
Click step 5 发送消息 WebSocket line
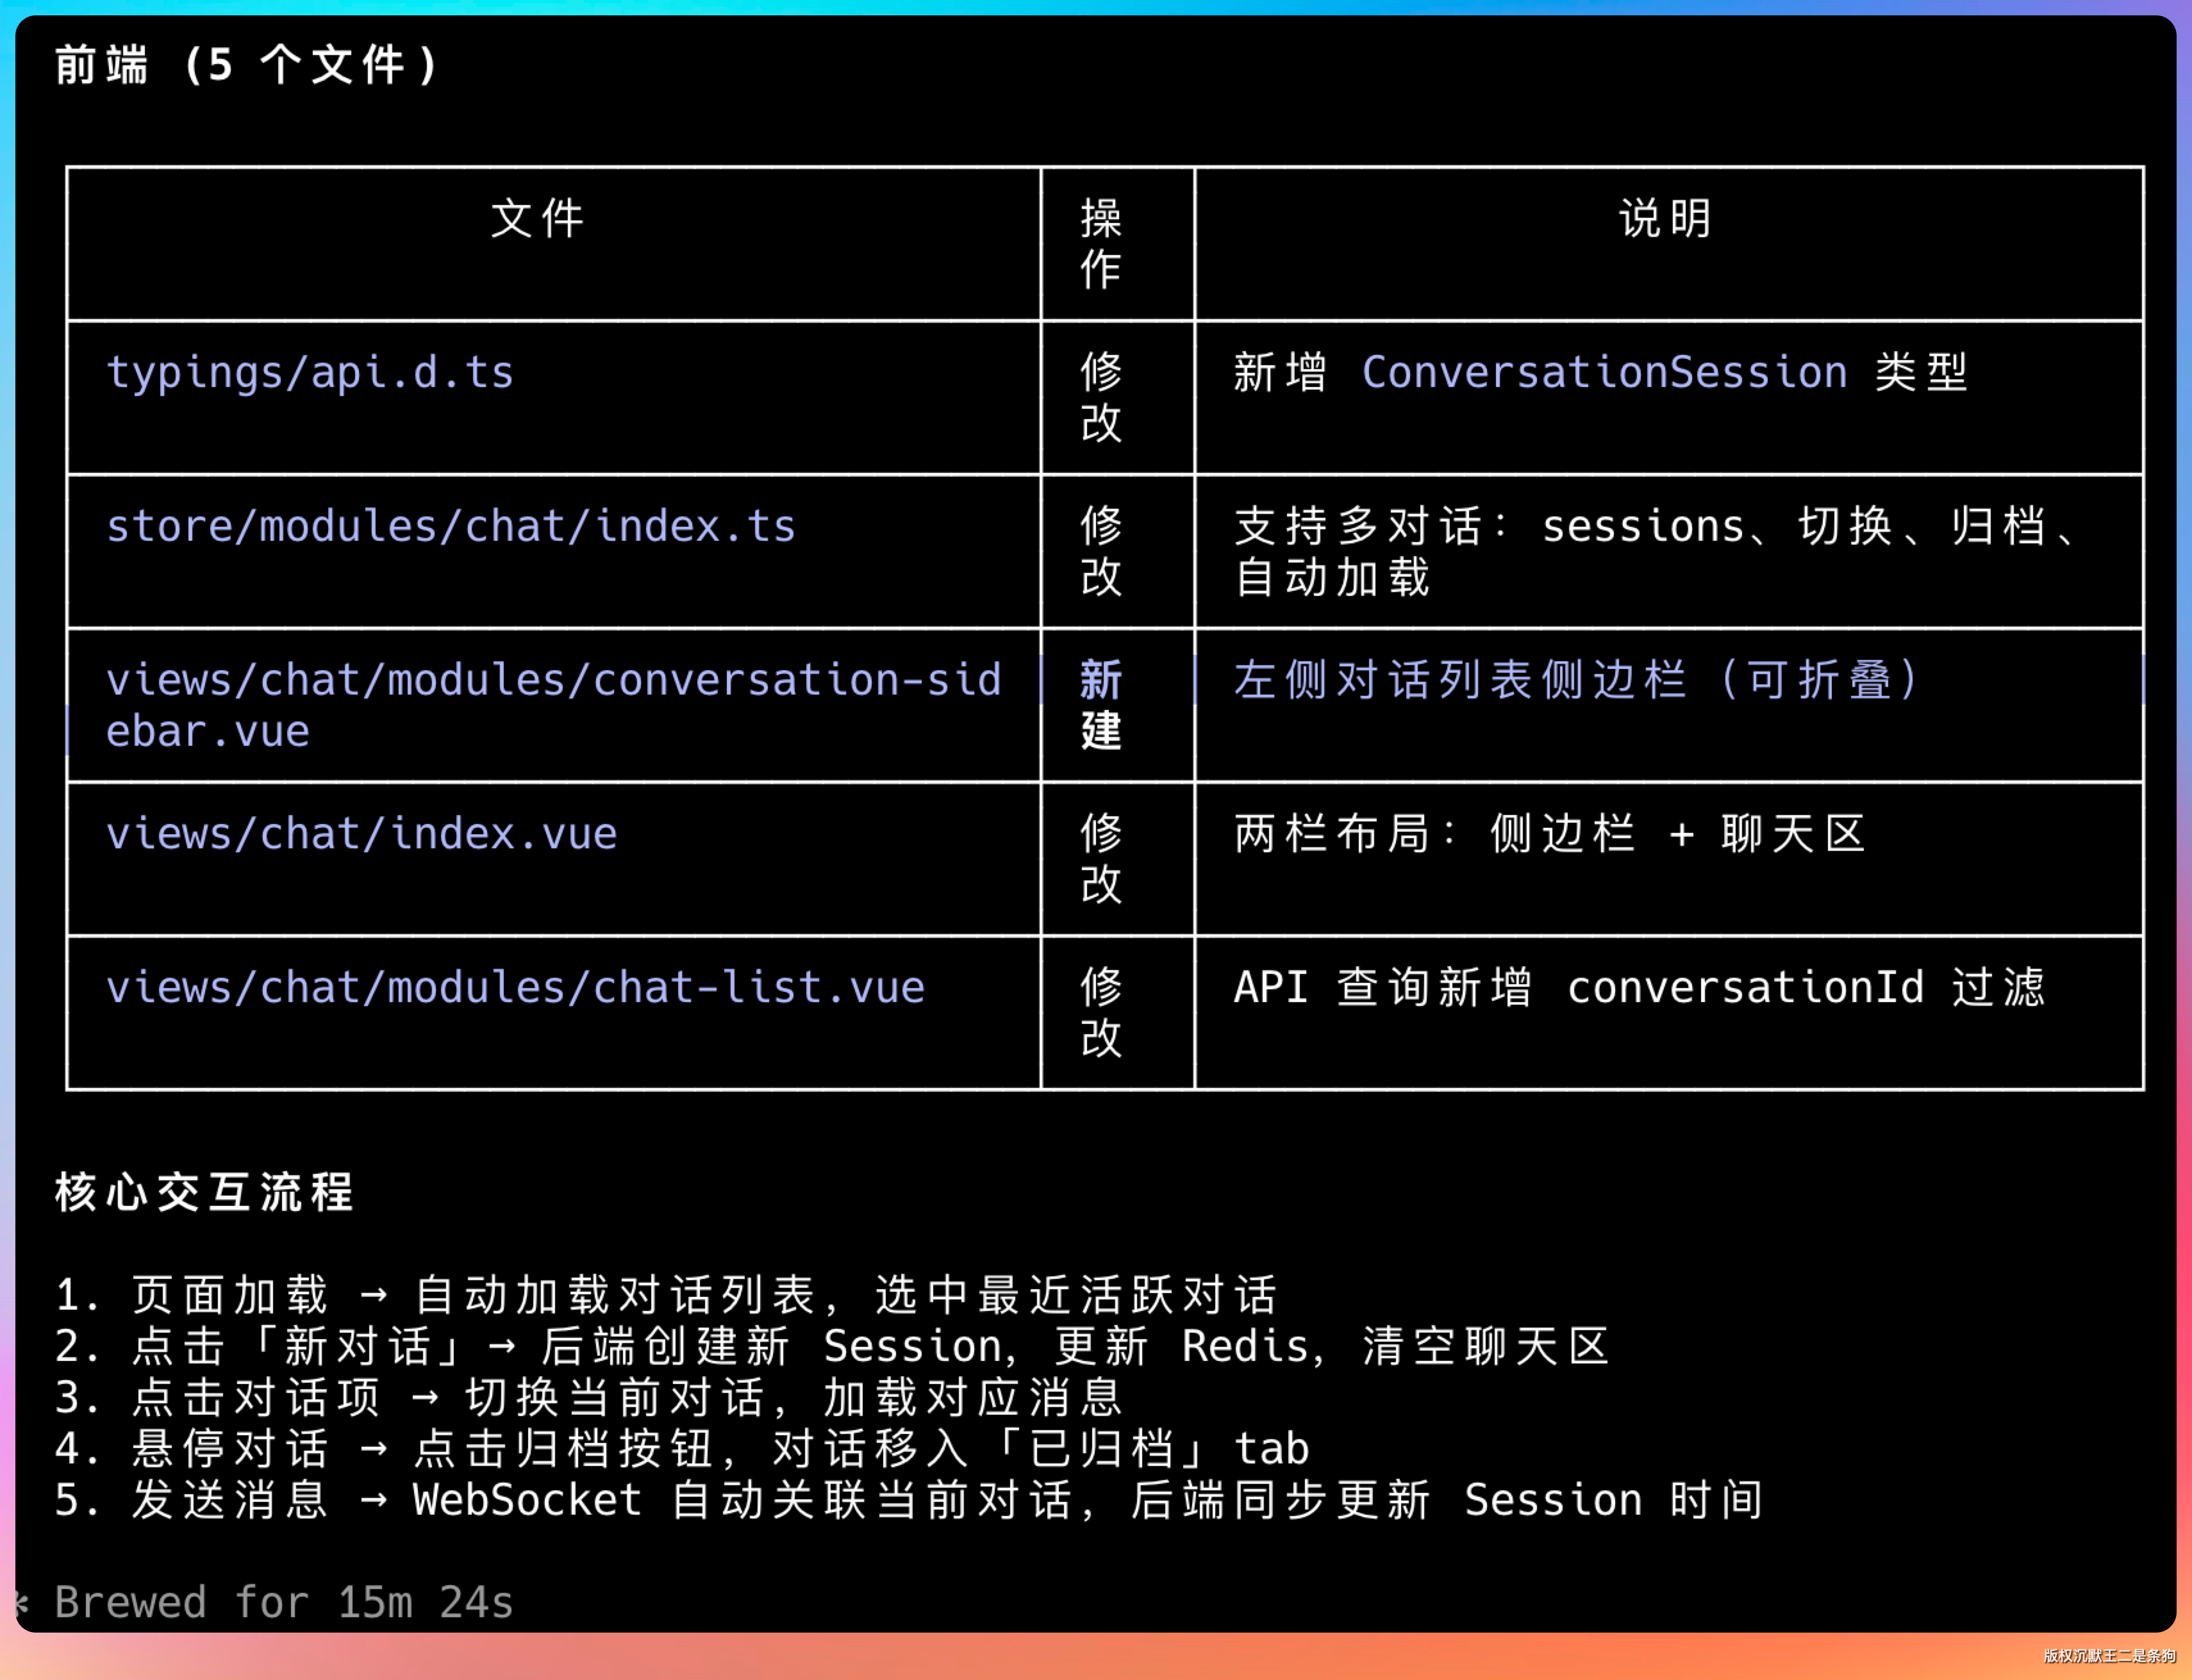908,1500
